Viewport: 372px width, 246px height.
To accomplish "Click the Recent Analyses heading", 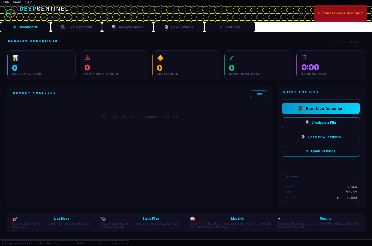I will 34,93.
